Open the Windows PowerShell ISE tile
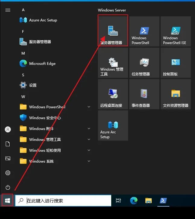Image resolution: width=195 pixels, height=219 pixels. click(x=176, y=31)
